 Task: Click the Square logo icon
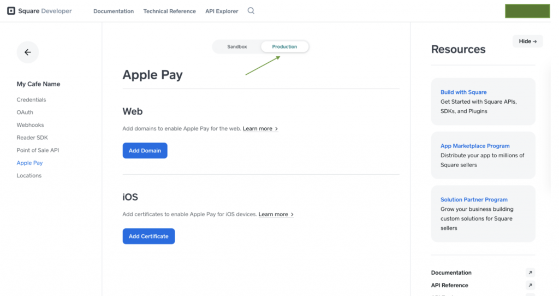[11, 11]
